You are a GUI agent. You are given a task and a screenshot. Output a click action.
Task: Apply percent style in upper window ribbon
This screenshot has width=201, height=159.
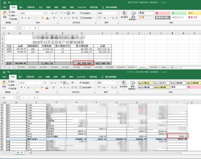coord(105,18)
